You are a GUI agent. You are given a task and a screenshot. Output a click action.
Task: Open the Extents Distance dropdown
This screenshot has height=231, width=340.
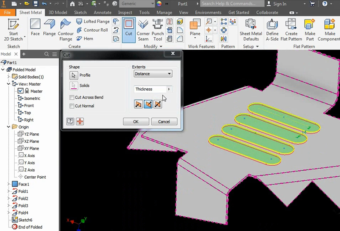tap(153, 74)
